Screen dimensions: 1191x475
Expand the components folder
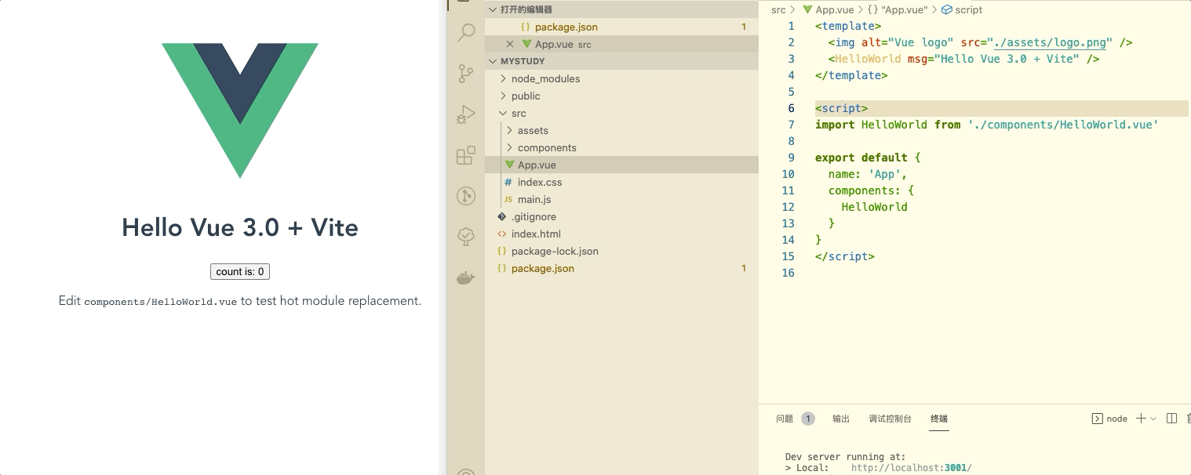click(x=510, y=147)
